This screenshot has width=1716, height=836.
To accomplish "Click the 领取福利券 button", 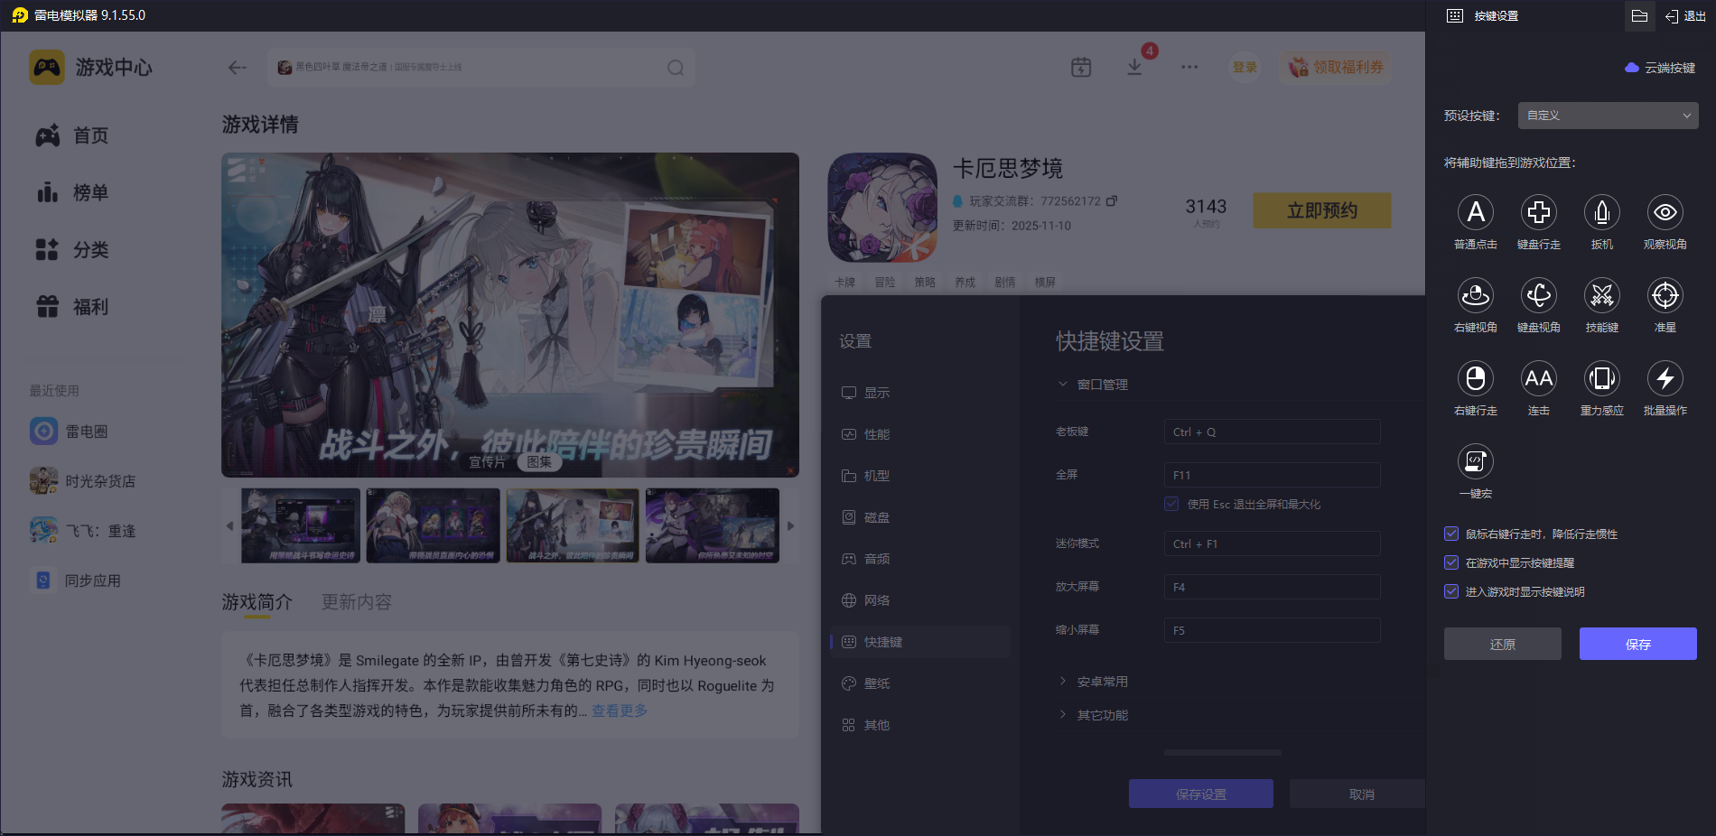I will tap(1336, 67).
